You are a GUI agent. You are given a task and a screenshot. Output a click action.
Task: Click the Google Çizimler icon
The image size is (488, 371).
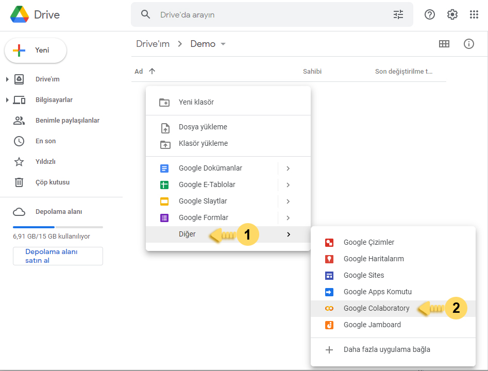pyautogui.click(x=329, y=243)
